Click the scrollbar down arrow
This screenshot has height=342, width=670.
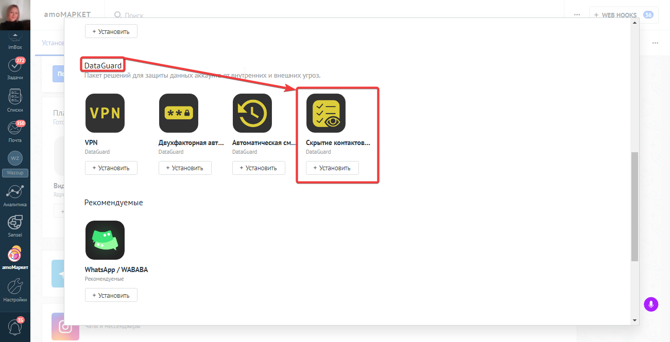coord(635,320)
